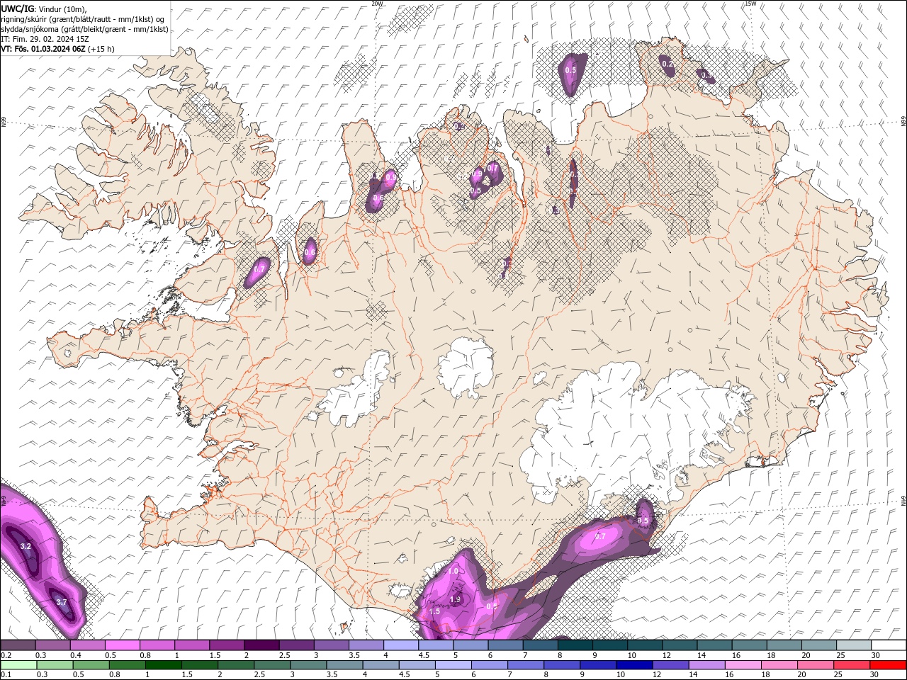907x680 pixels.
Task: Click the '1.0' precipitation value on map
Action: 453,571
